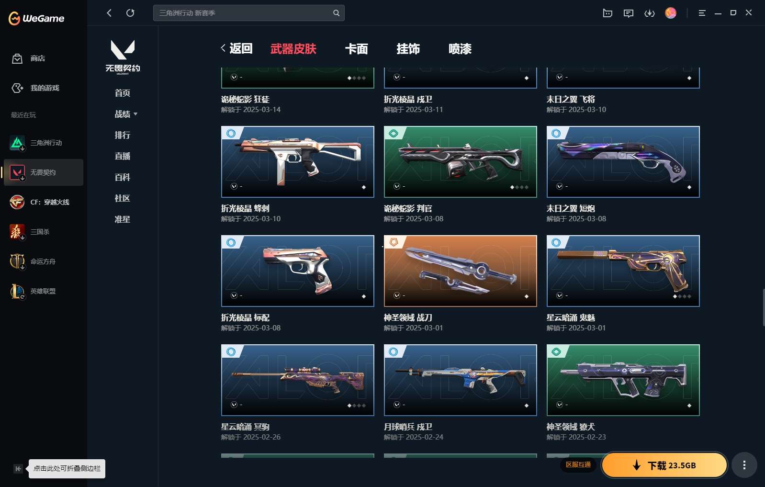The width and height of the screenshot is (765, 487).
Task: Switch to the 喷漆 tab
Action: click(460, 49)
